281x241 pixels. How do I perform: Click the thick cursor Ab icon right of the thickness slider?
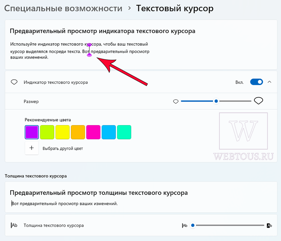269,226
